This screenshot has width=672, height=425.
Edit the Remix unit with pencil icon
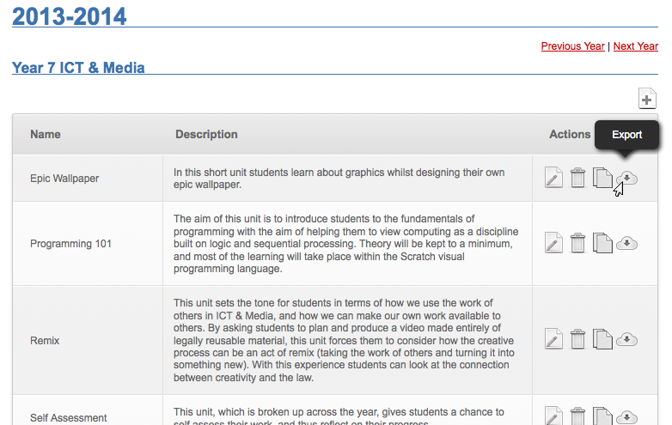(554, 339)
